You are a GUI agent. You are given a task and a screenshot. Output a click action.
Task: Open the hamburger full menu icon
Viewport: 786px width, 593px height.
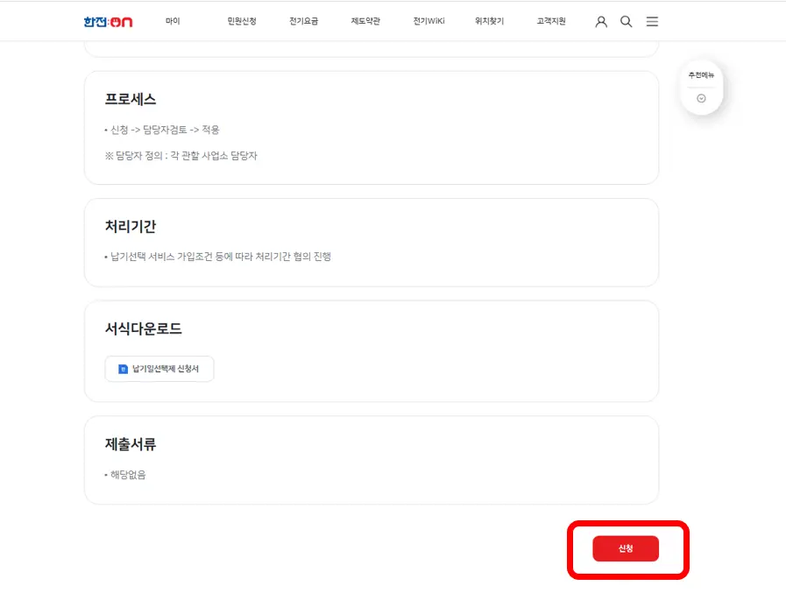coord(652,22)
